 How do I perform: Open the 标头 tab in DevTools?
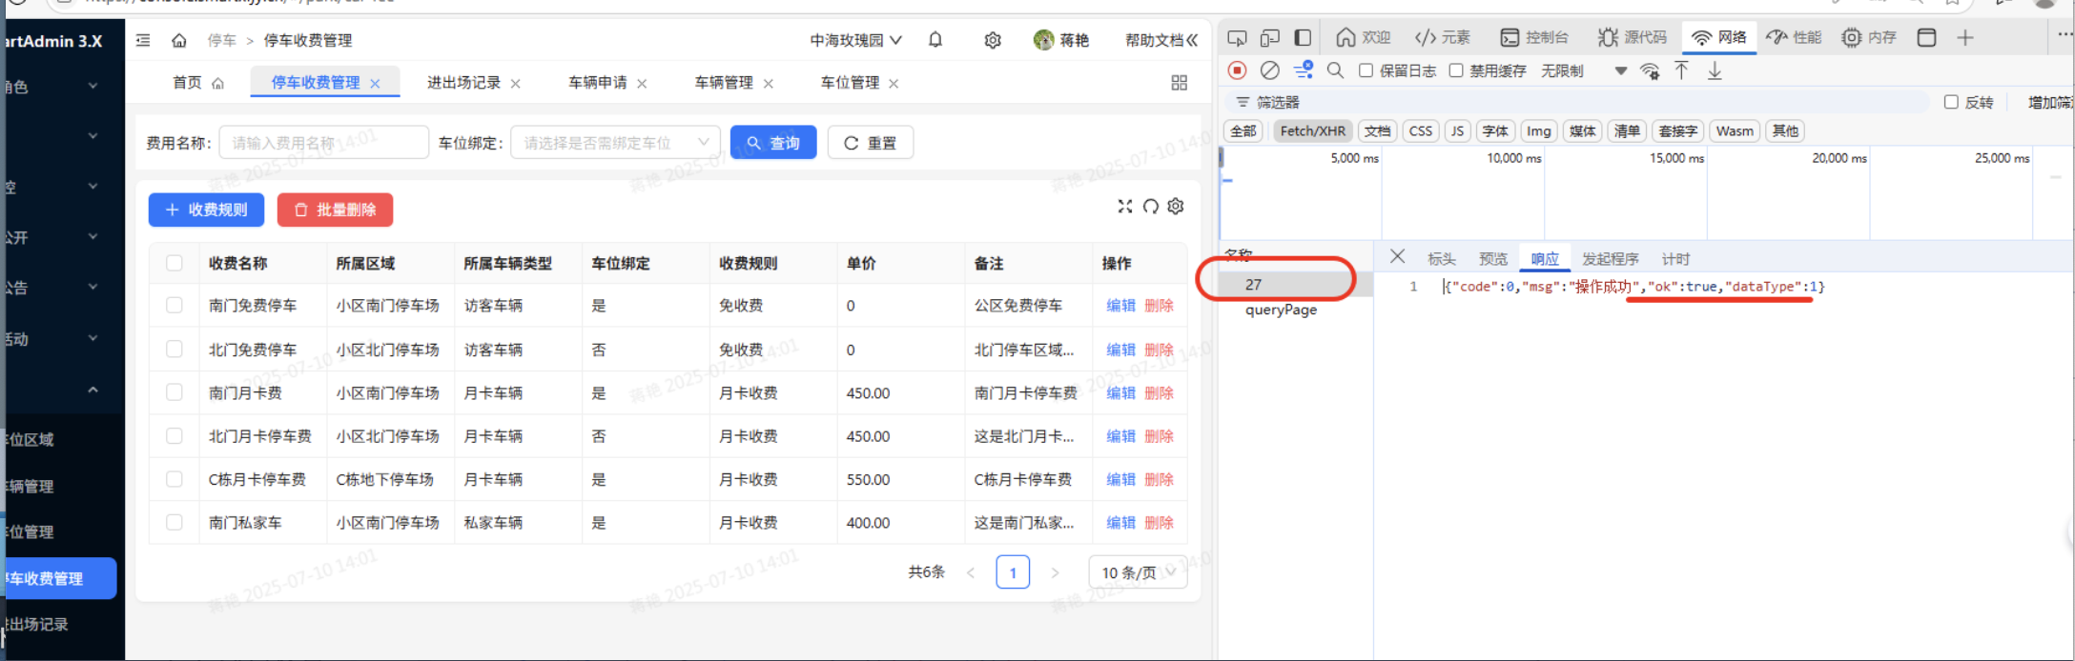[x=1441, y=259]
